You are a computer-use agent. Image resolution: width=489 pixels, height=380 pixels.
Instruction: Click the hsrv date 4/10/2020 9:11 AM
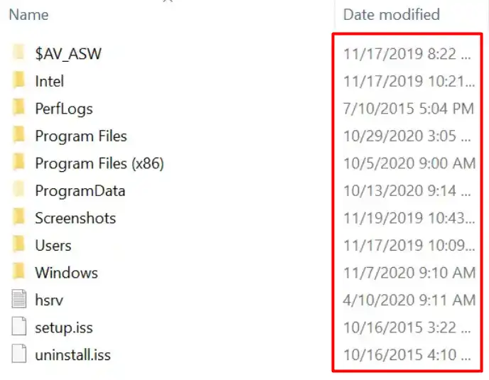click(409, 300)
